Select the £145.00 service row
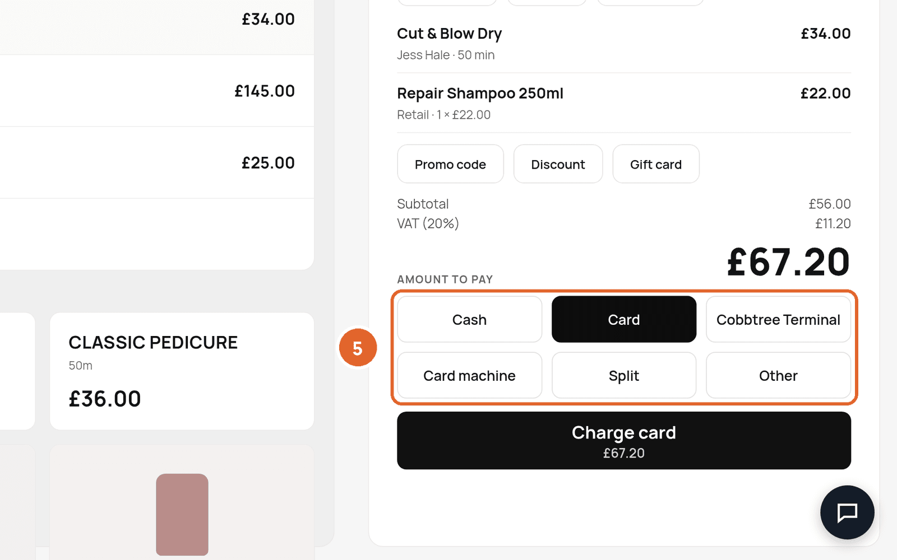The image size is (897, 560). 157,91
